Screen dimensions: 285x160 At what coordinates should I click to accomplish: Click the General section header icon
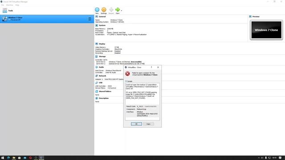[x=97, y=16]
